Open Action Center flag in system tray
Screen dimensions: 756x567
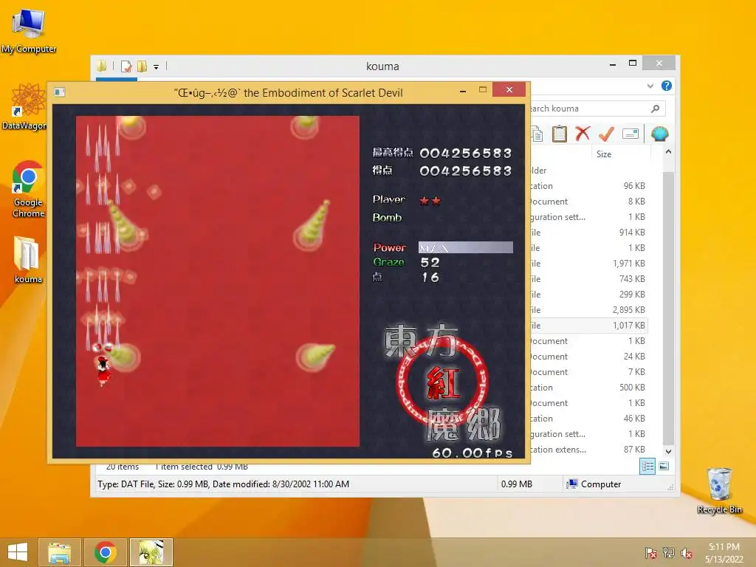coord(650,553)
